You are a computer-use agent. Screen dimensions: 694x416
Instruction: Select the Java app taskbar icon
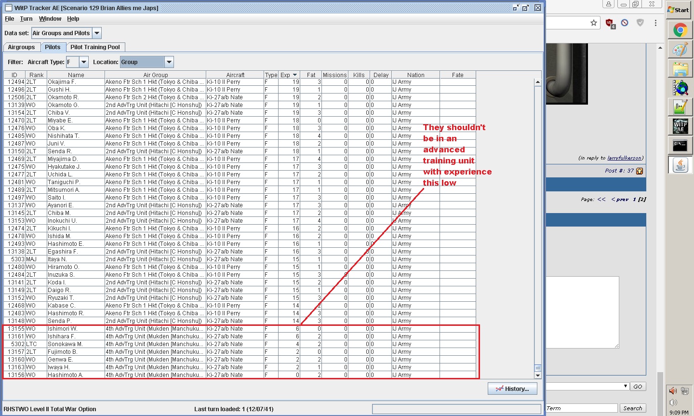(680, 165)
